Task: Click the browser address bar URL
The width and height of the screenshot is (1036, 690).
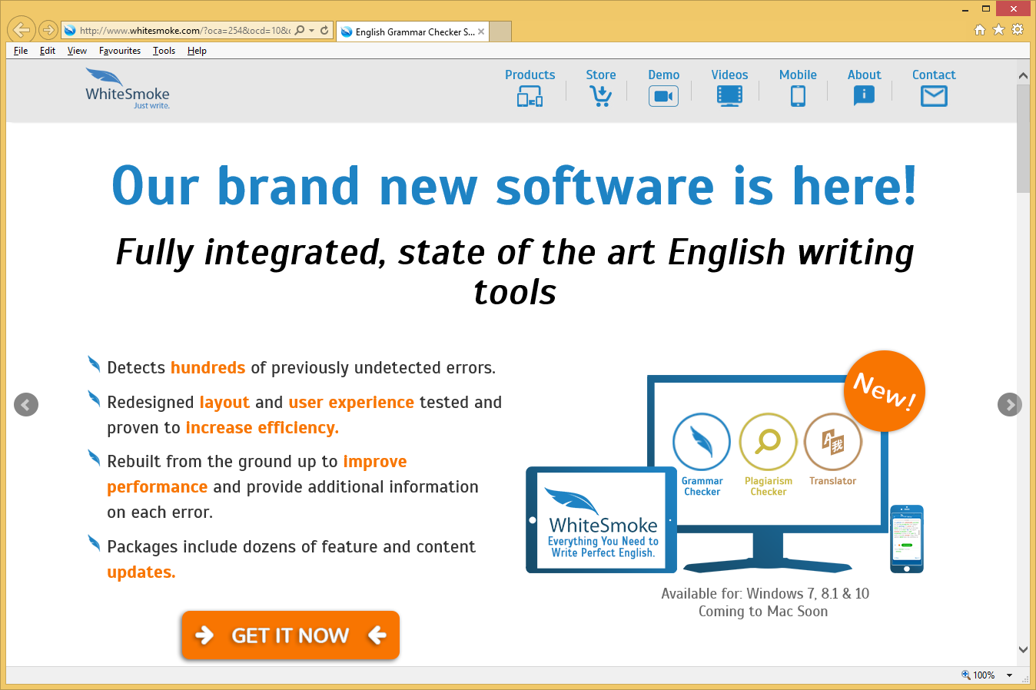Action: pyautogui.click(x=184, y=31)
